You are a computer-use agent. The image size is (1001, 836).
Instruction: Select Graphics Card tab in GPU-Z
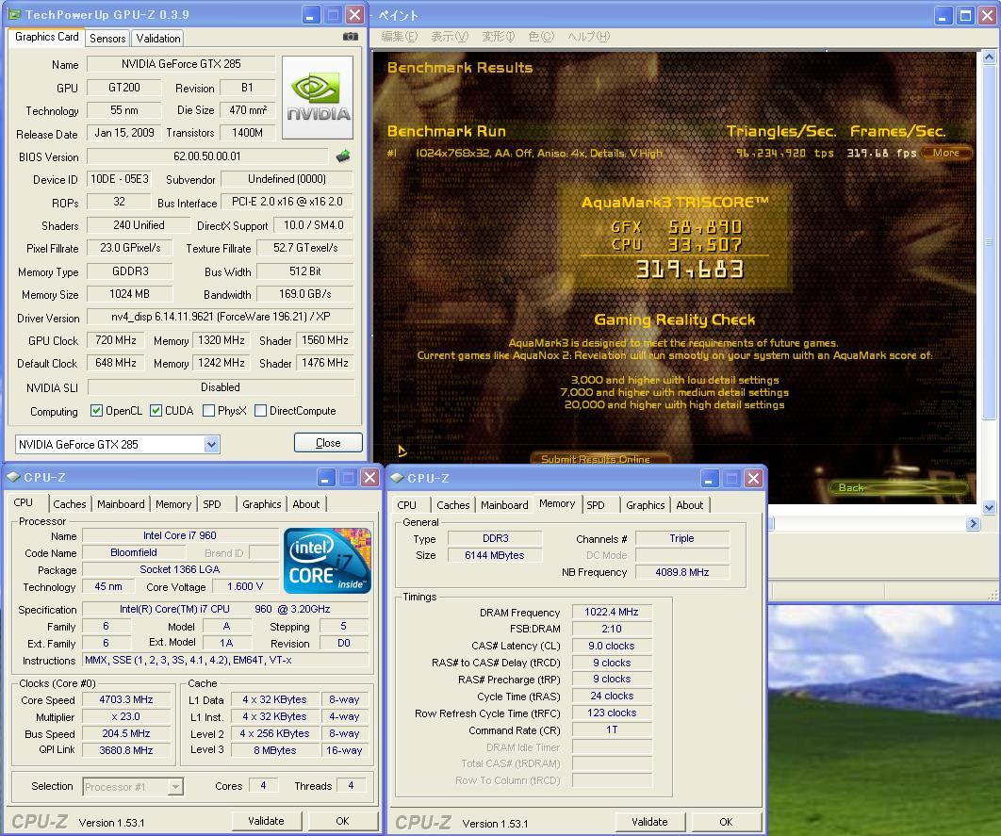[x=46, y=37]
